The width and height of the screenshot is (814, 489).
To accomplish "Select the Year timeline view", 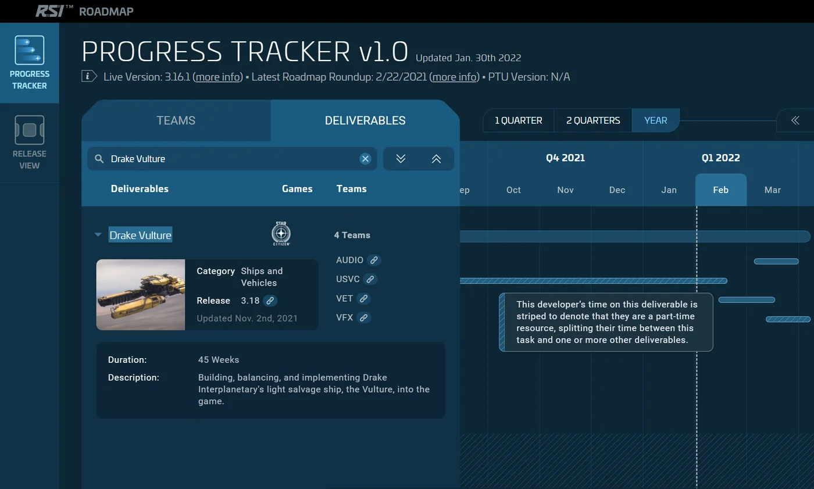I will point(656,120).
